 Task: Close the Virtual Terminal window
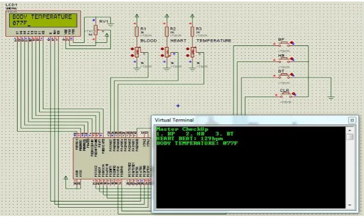pyautogui.click(x=352, y=120)
